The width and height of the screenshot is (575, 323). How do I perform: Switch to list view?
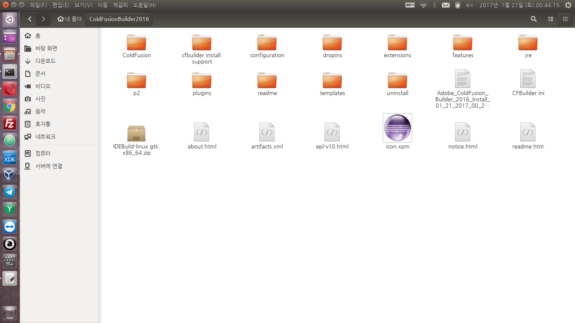(551, 19)
